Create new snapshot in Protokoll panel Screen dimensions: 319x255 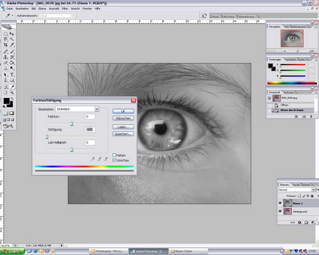pyautogui.click(x=304, y=116)
